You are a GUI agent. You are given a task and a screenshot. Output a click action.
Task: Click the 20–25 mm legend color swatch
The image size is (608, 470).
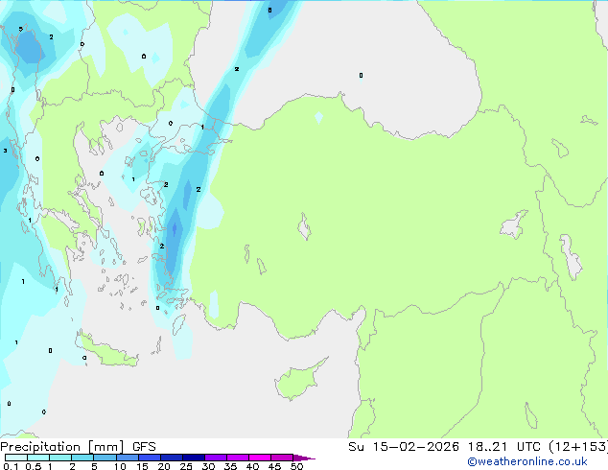[x=172, y=458]
